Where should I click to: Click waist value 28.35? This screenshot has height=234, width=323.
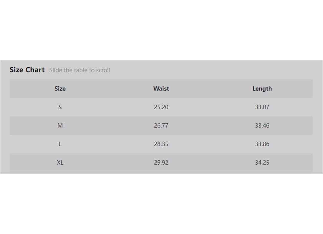tap(161, 144)
